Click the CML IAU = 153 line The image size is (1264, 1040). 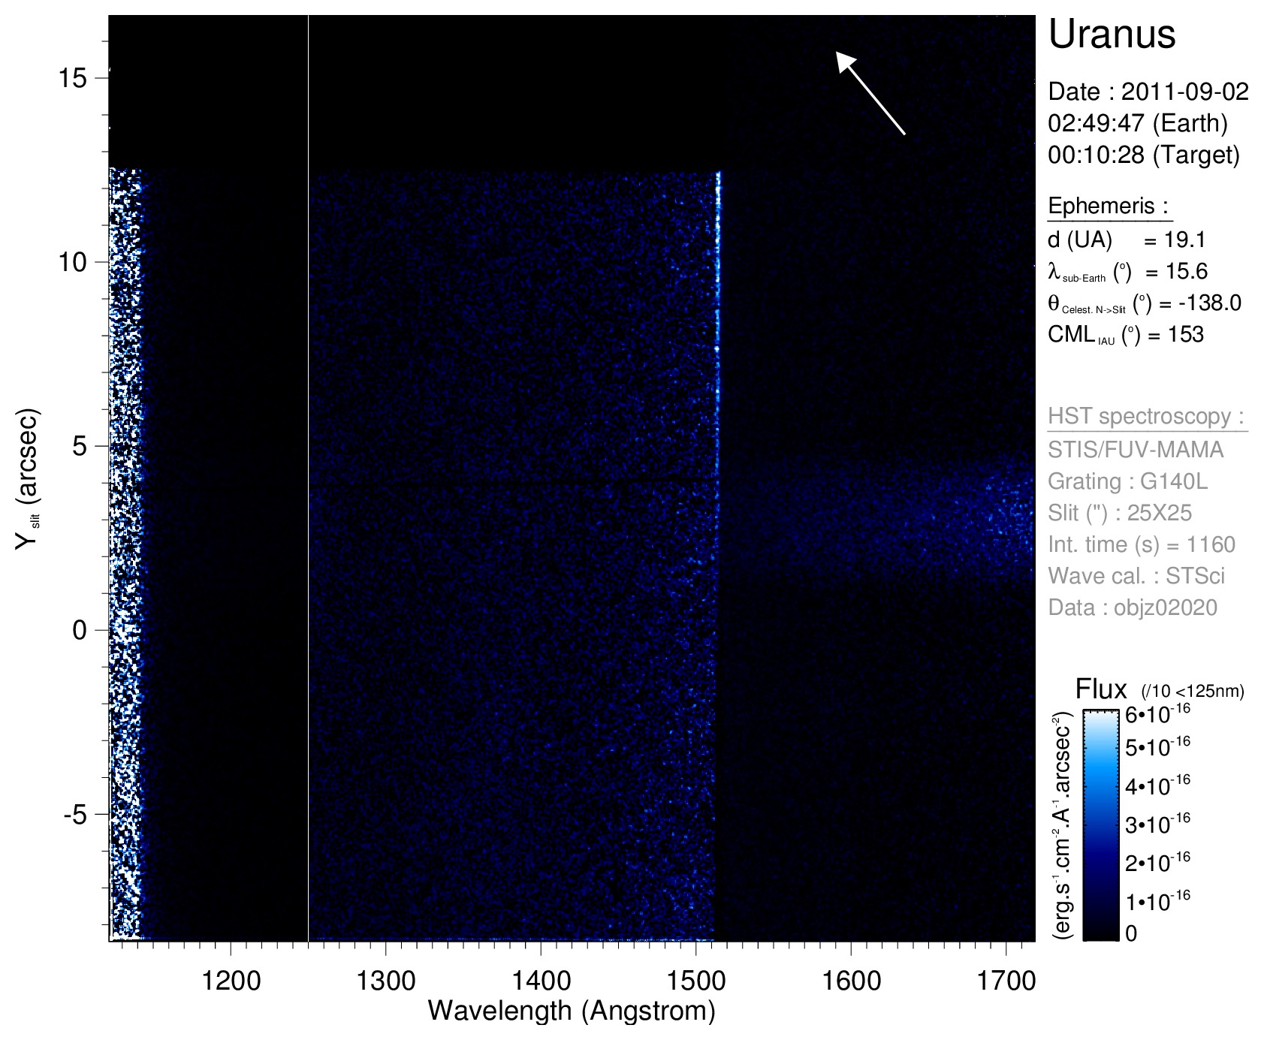coord(1125,335)
